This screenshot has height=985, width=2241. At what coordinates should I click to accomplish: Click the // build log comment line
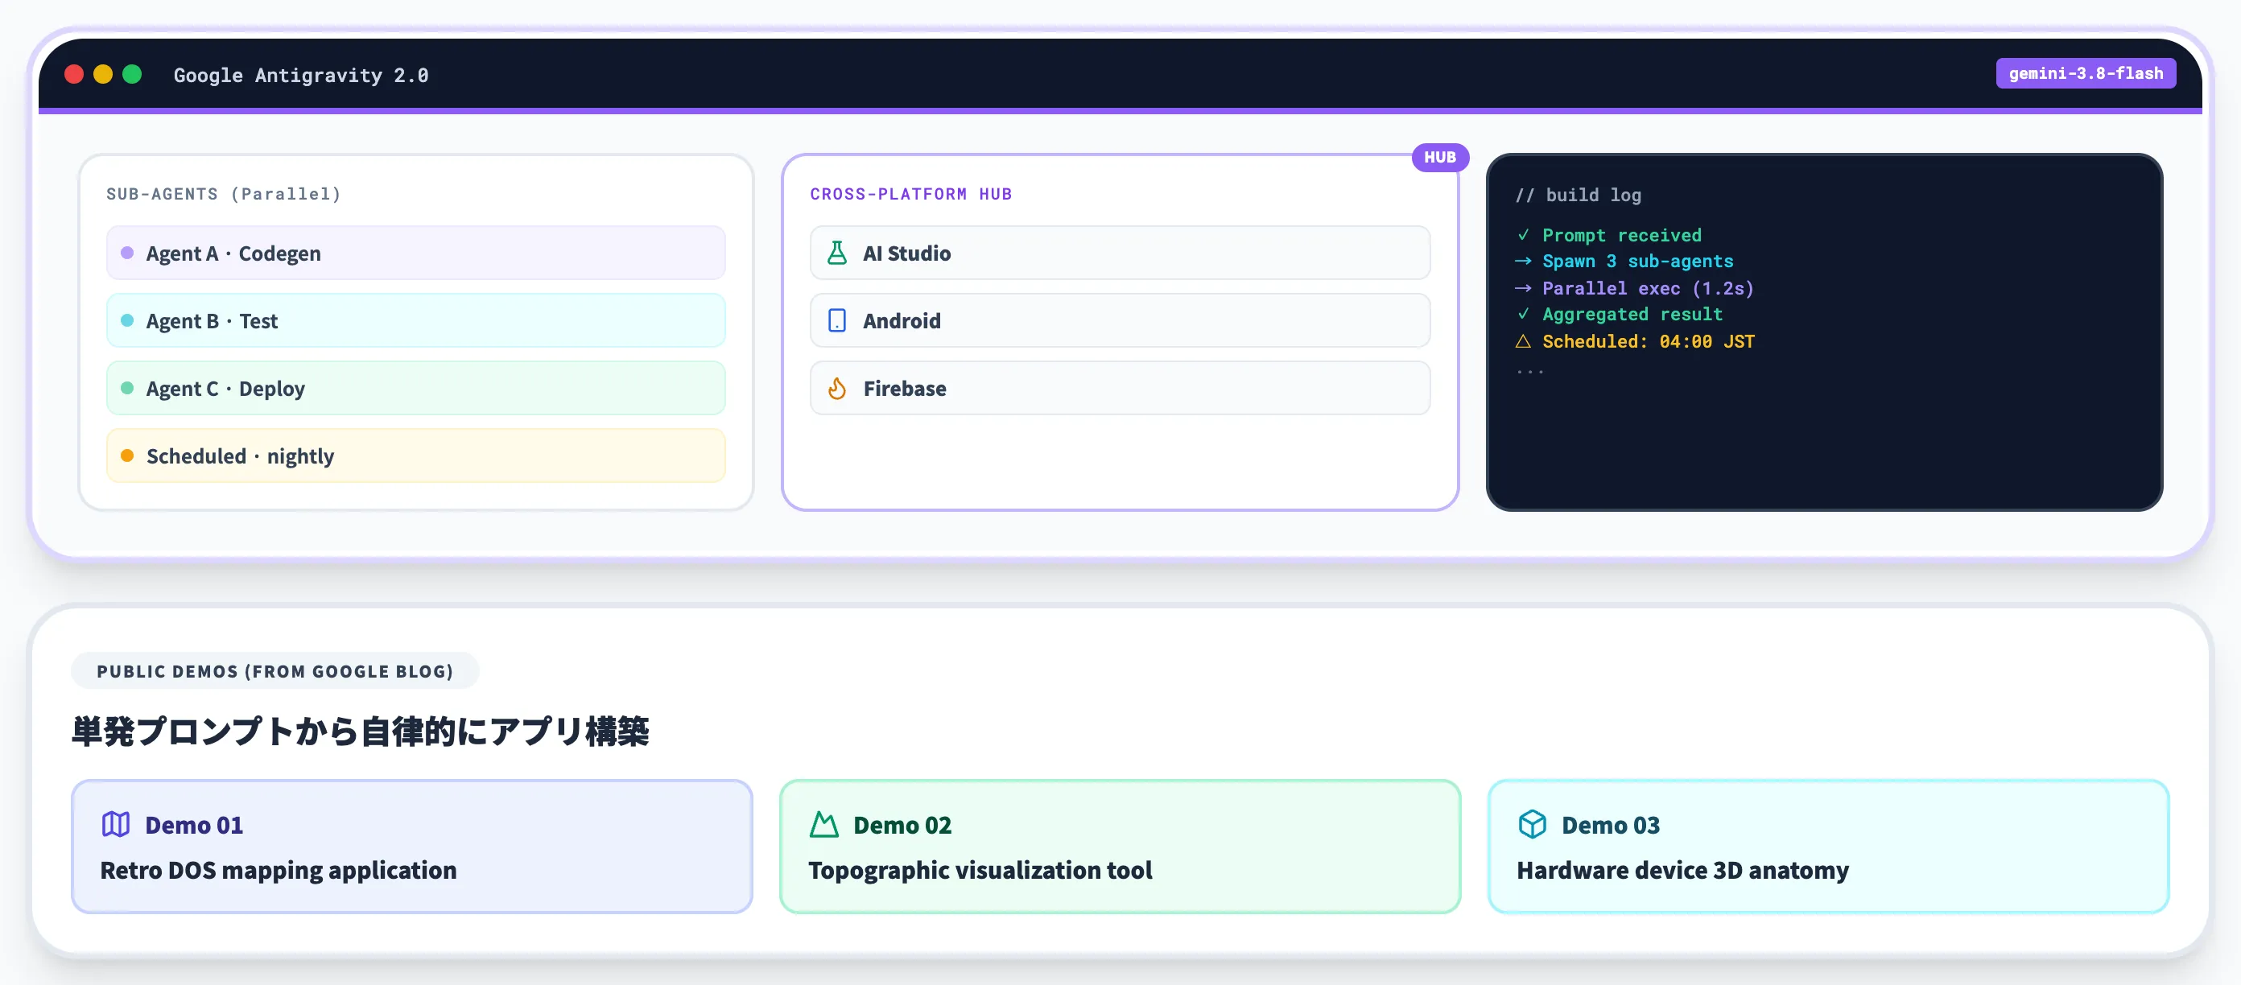[x=1578, y=195]
